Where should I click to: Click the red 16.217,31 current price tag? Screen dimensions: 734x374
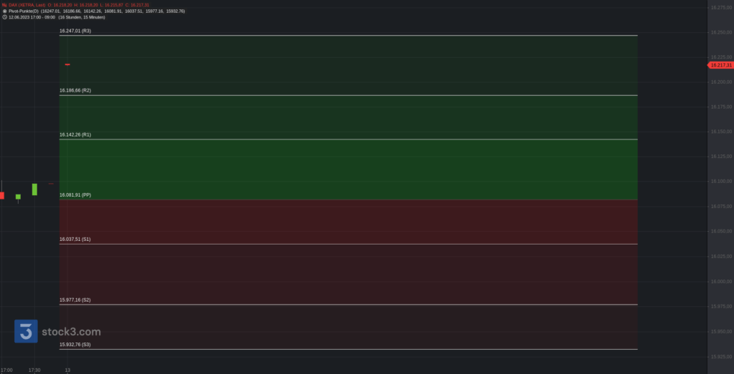(721, 65)
